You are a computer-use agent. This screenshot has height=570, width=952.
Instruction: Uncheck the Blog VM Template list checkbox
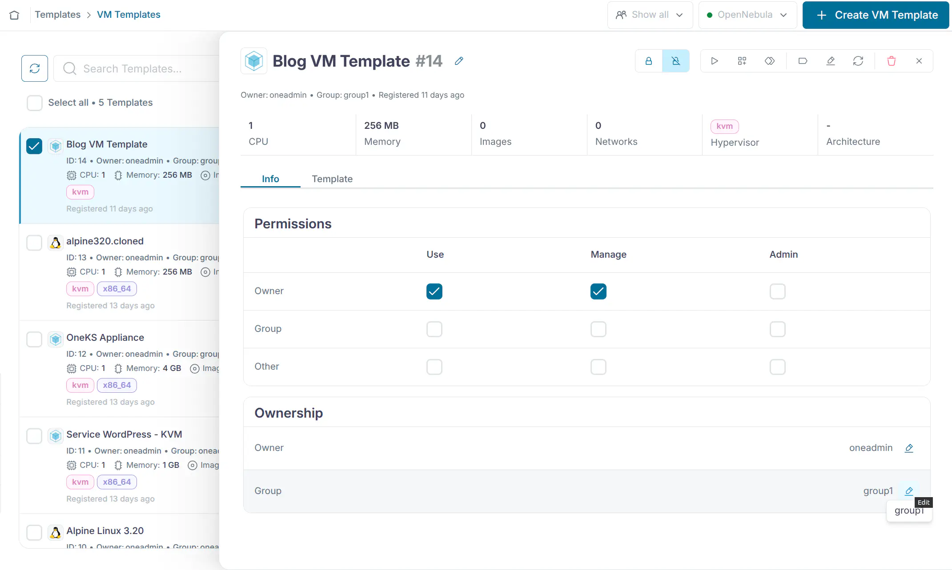(x=34, y=146)
